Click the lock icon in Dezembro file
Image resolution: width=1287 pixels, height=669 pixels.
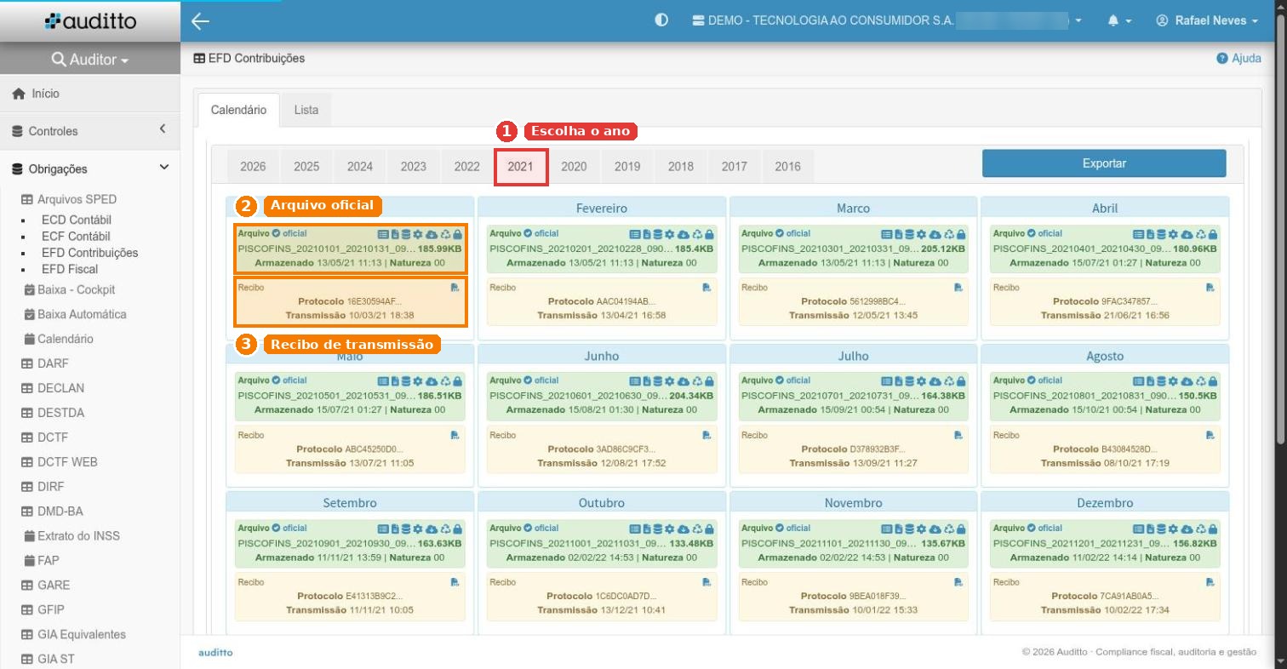pos(1213,528)
